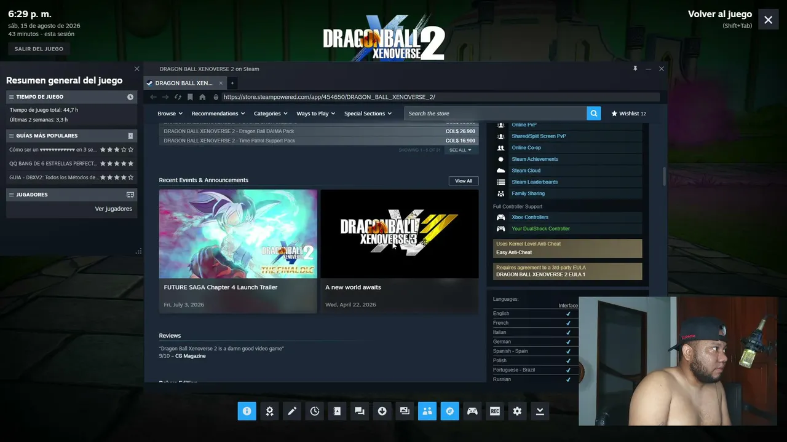Click the players icon in Jugadores header

click(x=130, y=195)
